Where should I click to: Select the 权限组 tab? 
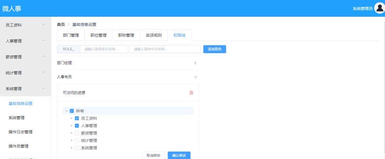coord(179,35)
